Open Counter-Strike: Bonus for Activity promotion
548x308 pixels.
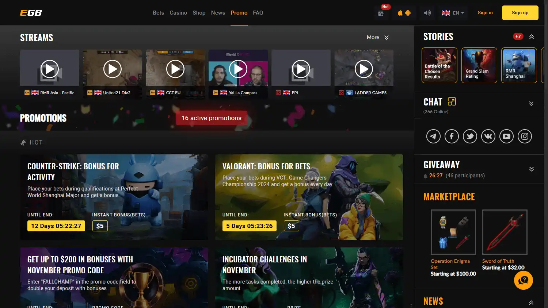click(x=114, y=197)
